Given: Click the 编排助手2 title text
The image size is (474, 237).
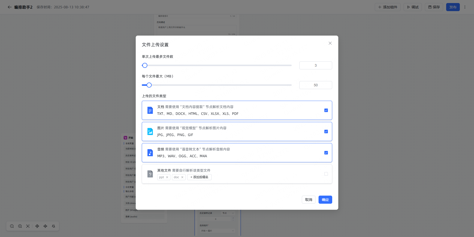Looking at the screenshot, I should 23,7.
